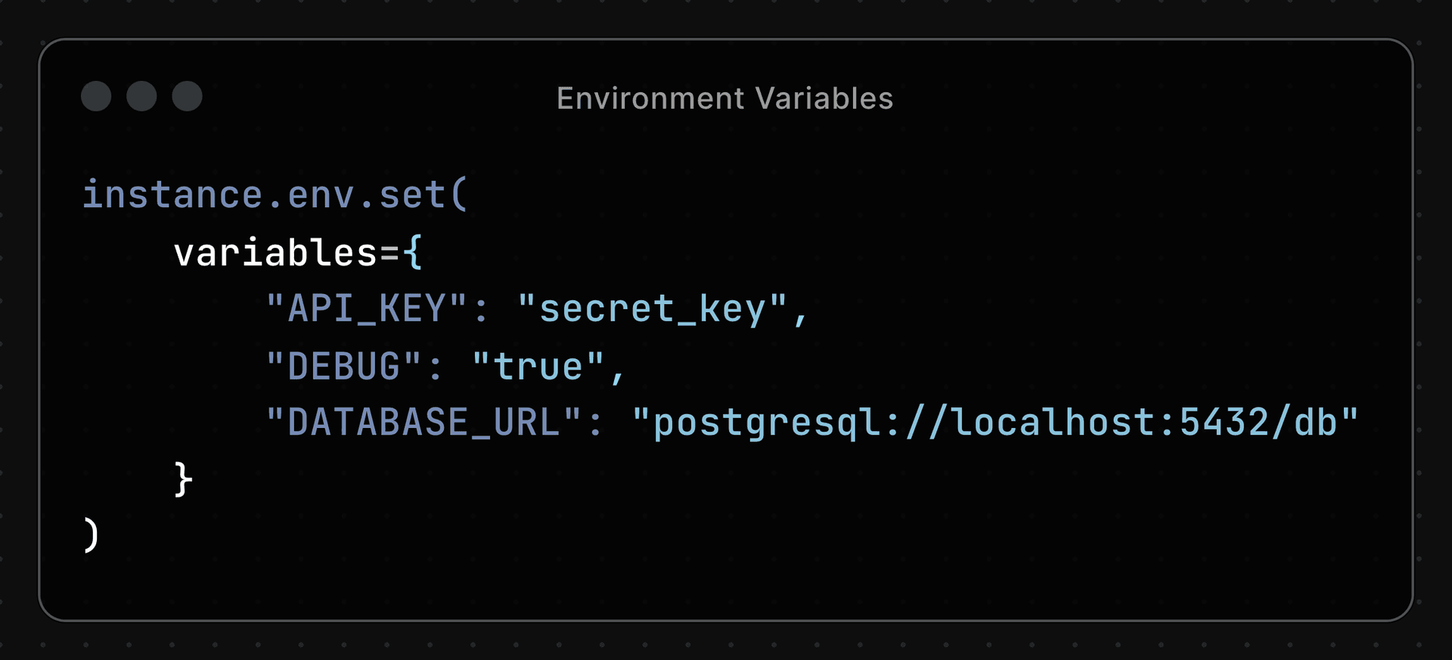Click the word instance in the code

(172, 195)
